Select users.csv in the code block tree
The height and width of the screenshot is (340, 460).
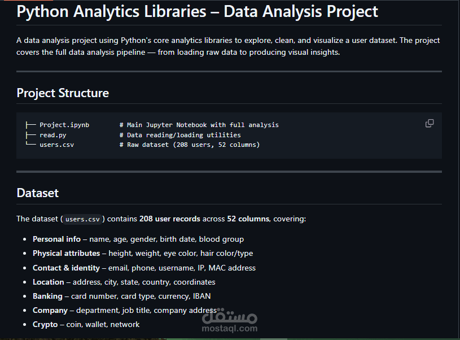coord(56,145)
